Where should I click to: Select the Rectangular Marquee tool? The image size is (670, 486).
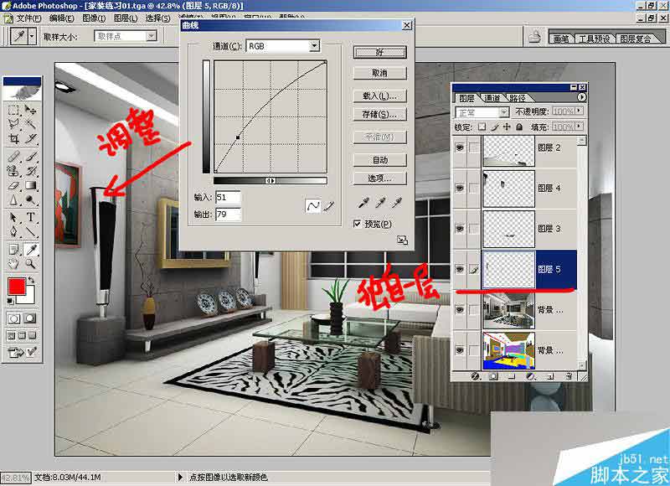[x=13, y=111]
